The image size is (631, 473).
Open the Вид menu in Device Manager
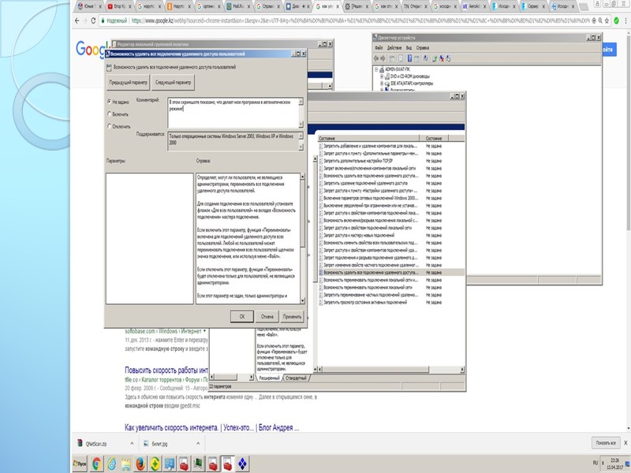[x=409, y=48]
